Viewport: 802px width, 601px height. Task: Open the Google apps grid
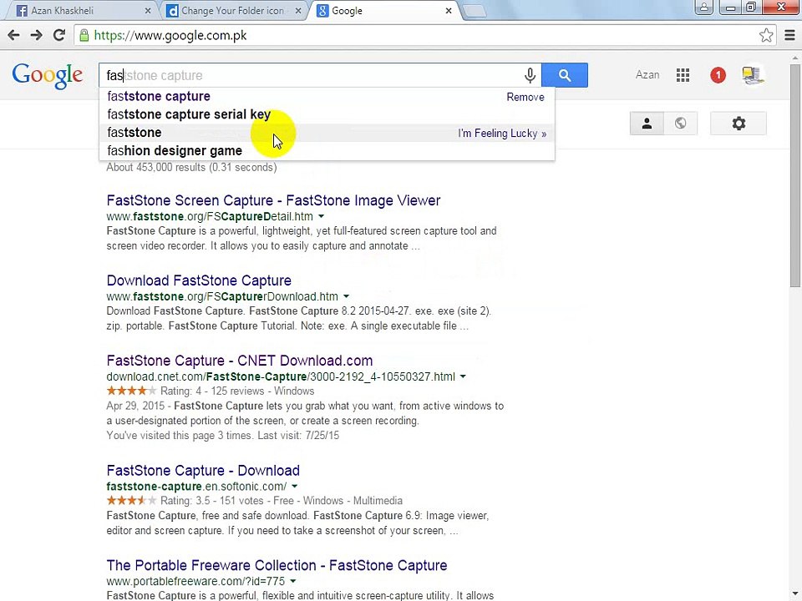click(x=683, y=75)
